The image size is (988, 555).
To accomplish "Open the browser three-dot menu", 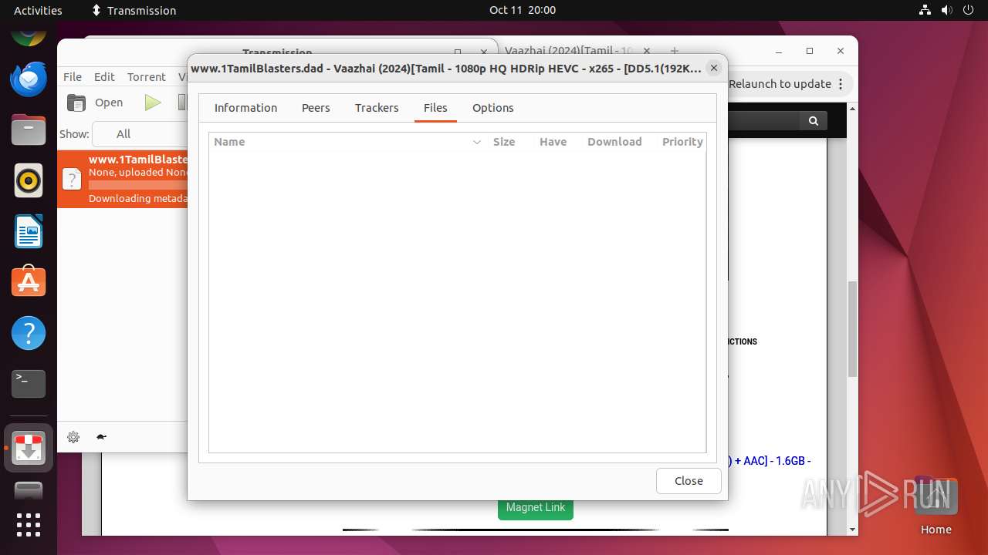I will click(x=841, y=84).
